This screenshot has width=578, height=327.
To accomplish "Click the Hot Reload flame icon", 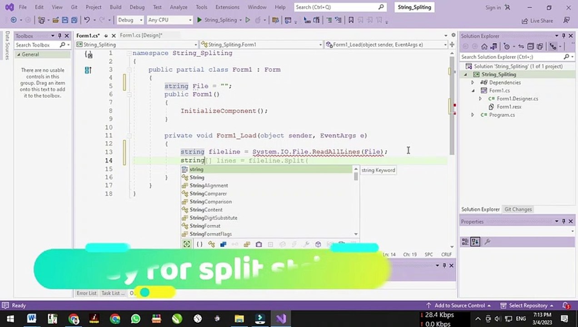I will coord(258,20).
